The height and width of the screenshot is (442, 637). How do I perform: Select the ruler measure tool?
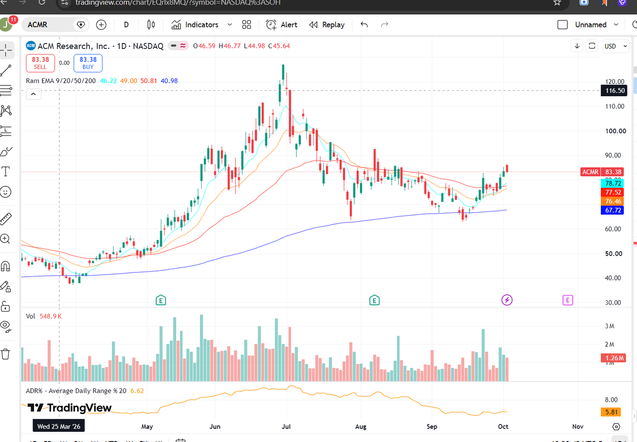coord(6,218)
